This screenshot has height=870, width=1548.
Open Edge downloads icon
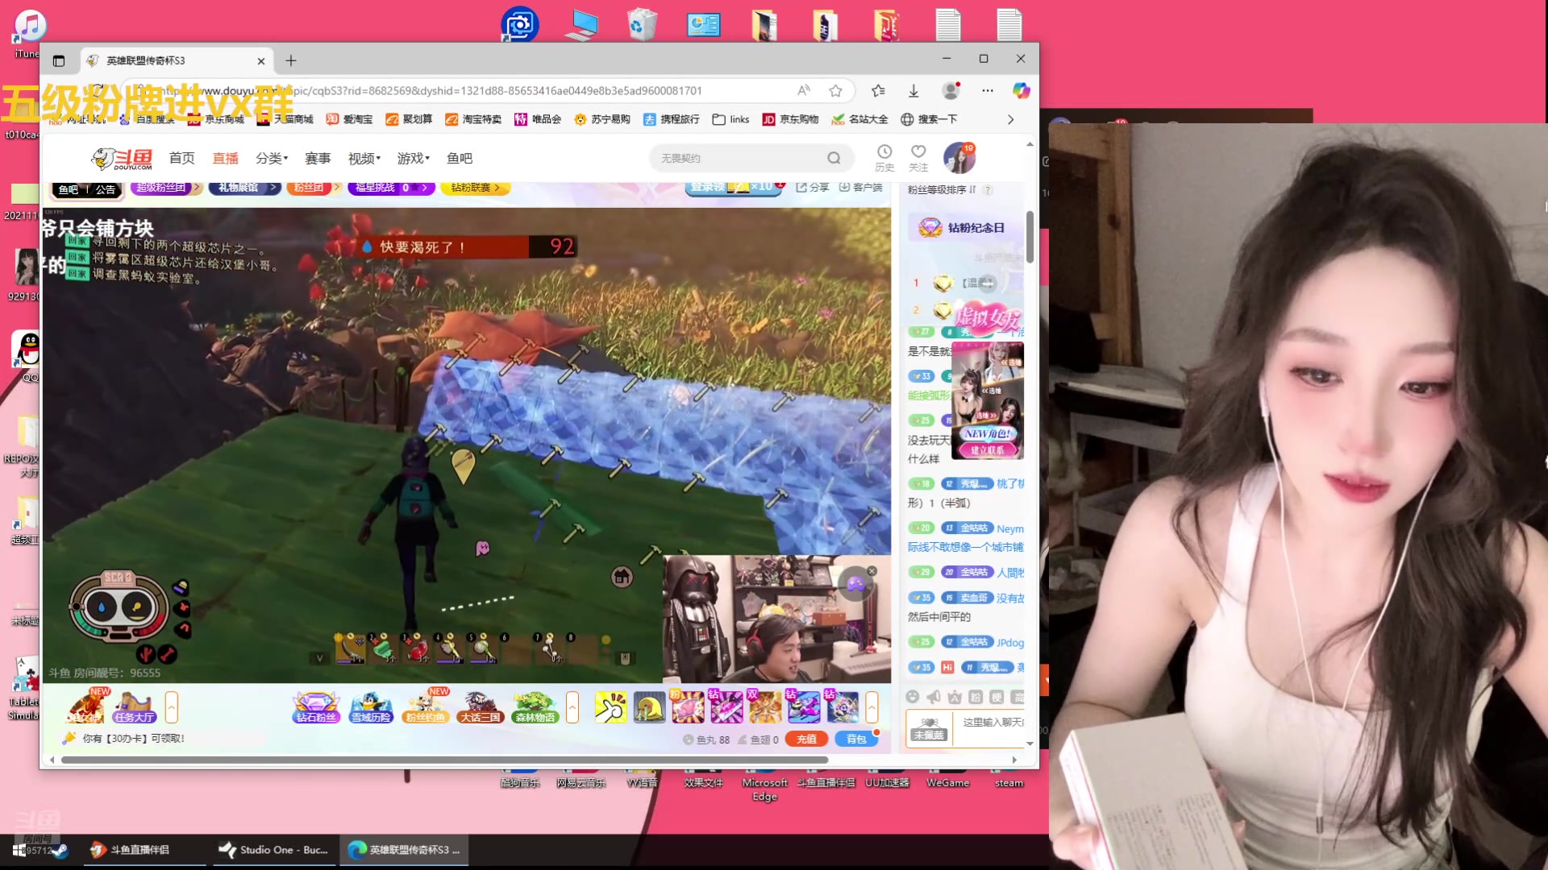click(913, 91)
